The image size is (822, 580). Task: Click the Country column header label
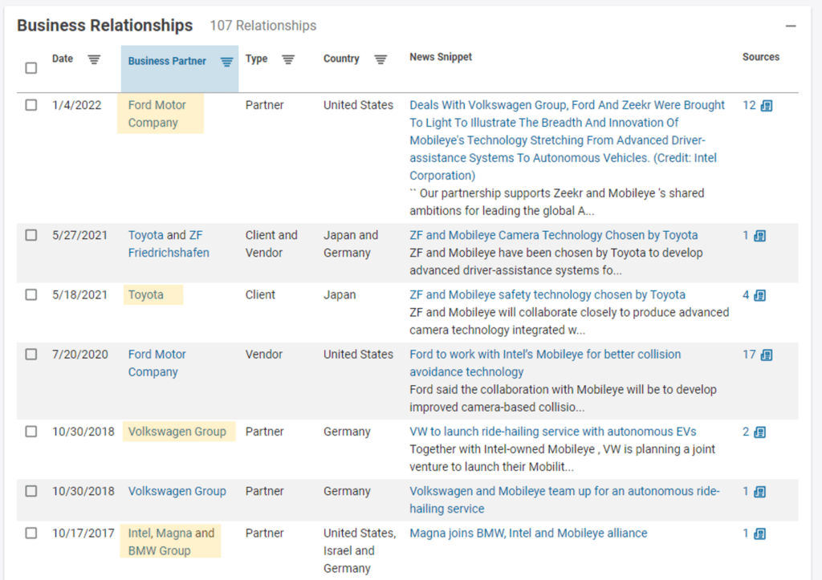tap(341, 59)
